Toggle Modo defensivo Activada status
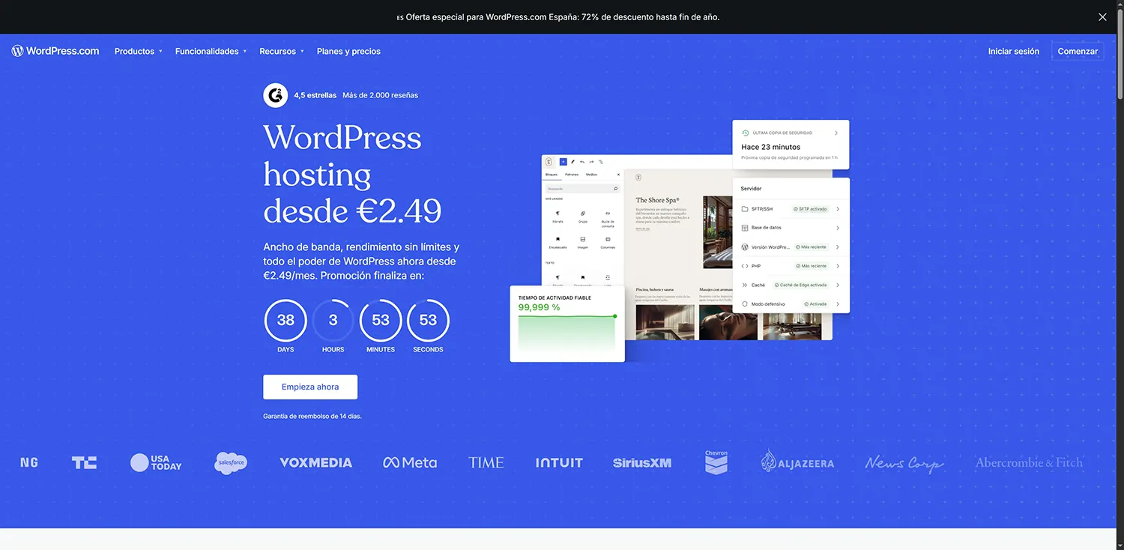The image size is (1124, 550). point(818,303)
